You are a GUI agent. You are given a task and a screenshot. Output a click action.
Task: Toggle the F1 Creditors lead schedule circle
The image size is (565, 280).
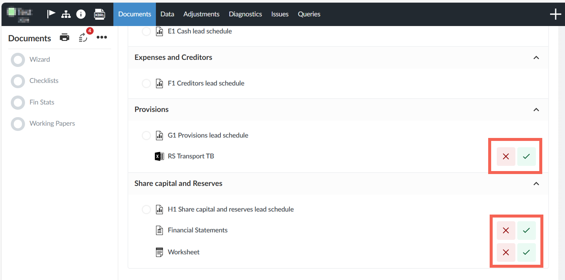pos(146,83)
